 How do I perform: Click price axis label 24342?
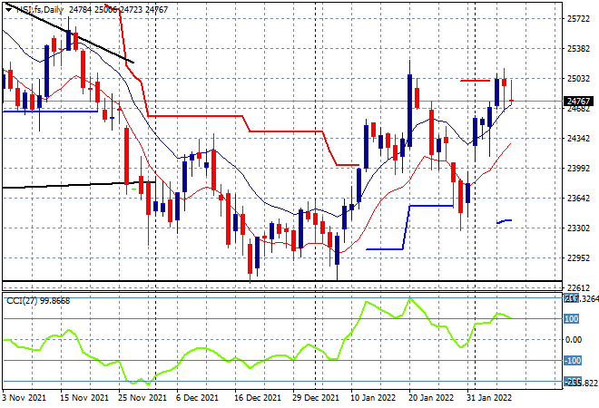(x=579, y=138)
